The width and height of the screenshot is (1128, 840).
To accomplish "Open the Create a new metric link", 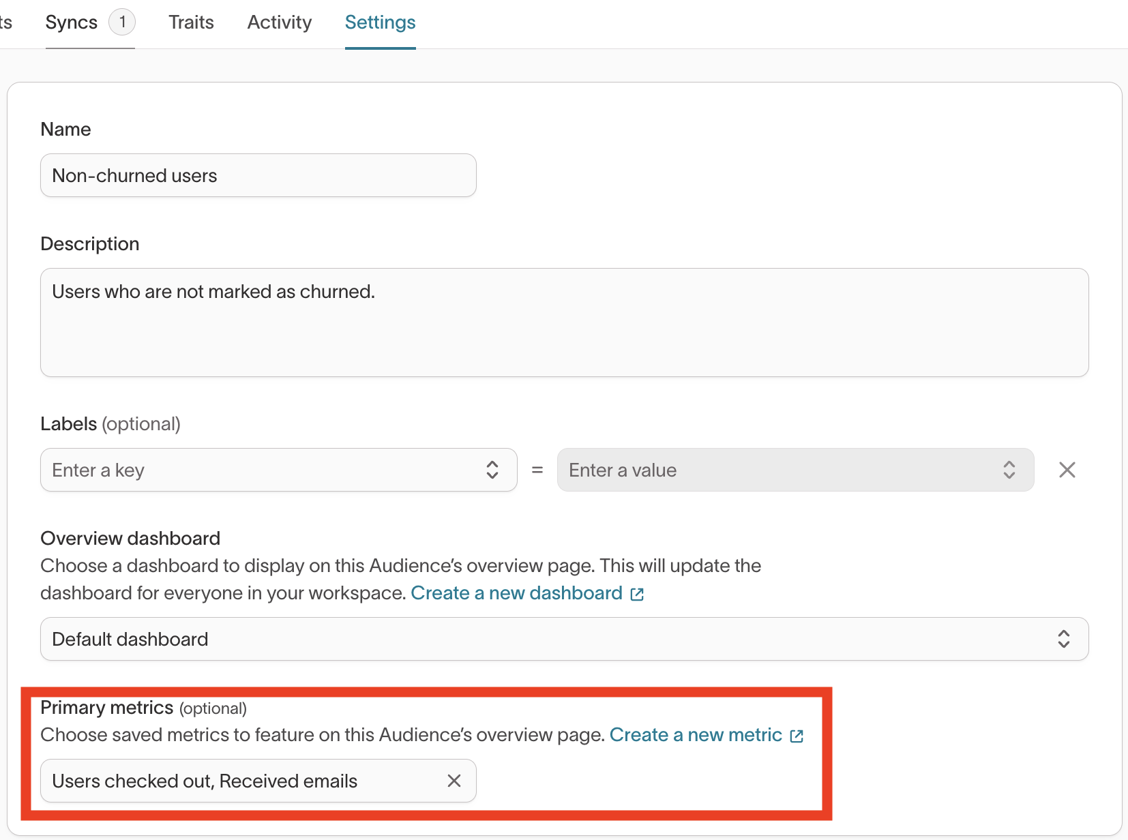I will coord(696,735).
